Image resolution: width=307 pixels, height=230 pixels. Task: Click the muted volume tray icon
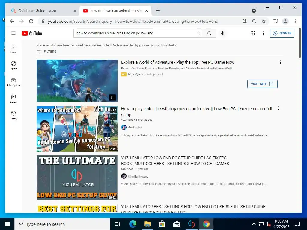point(268,224)
